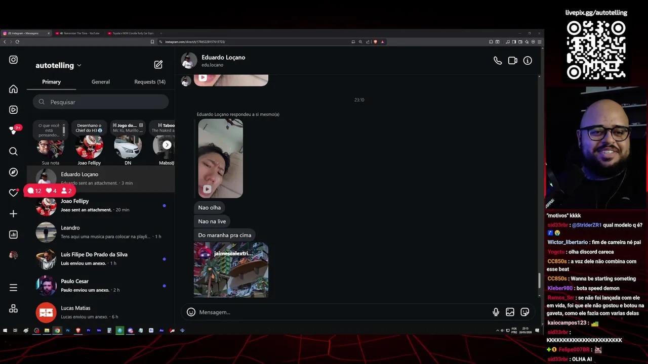Open Windows Start menu
Viewport: 648px width, 364px height.
[5, 331]
